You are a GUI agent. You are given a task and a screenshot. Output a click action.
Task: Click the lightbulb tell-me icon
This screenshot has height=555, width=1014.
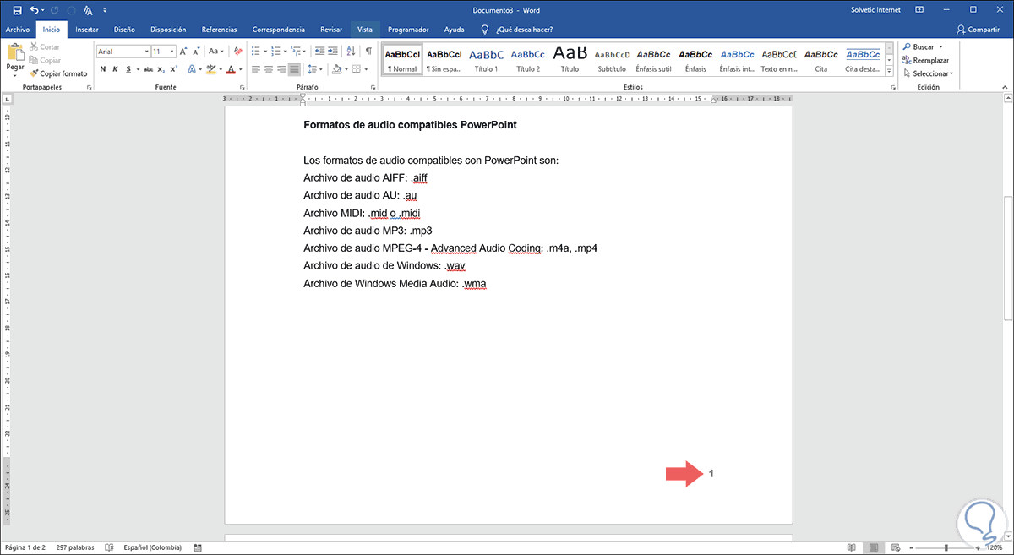pos(484,29)
